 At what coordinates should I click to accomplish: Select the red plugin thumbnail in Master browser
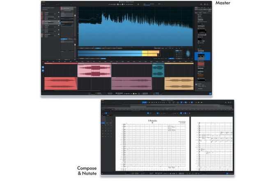[x=201, y=64]
